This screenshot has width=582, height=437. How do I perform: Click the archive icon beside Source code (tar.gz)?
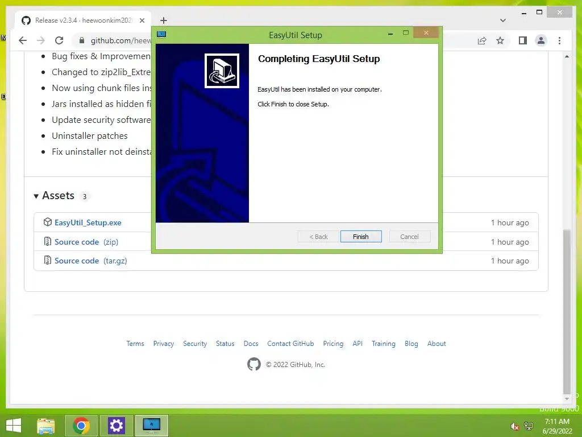click(x=48, y=261)
